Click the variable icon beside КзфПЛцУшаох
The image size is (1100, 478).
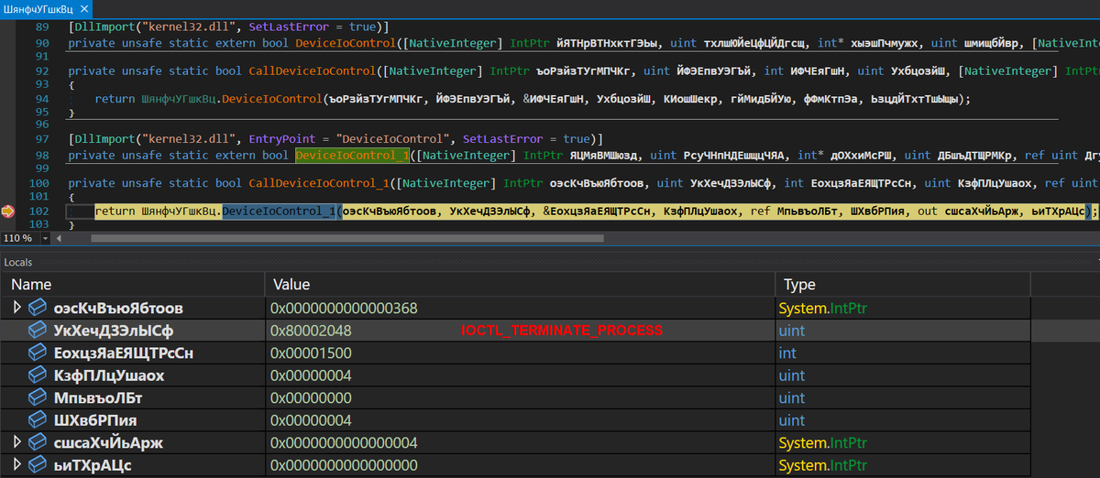pyautogui.click(x=38, y=375)
